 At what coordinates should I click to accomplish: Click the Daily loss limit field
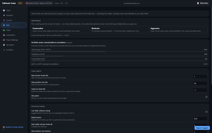coord(200,90)
